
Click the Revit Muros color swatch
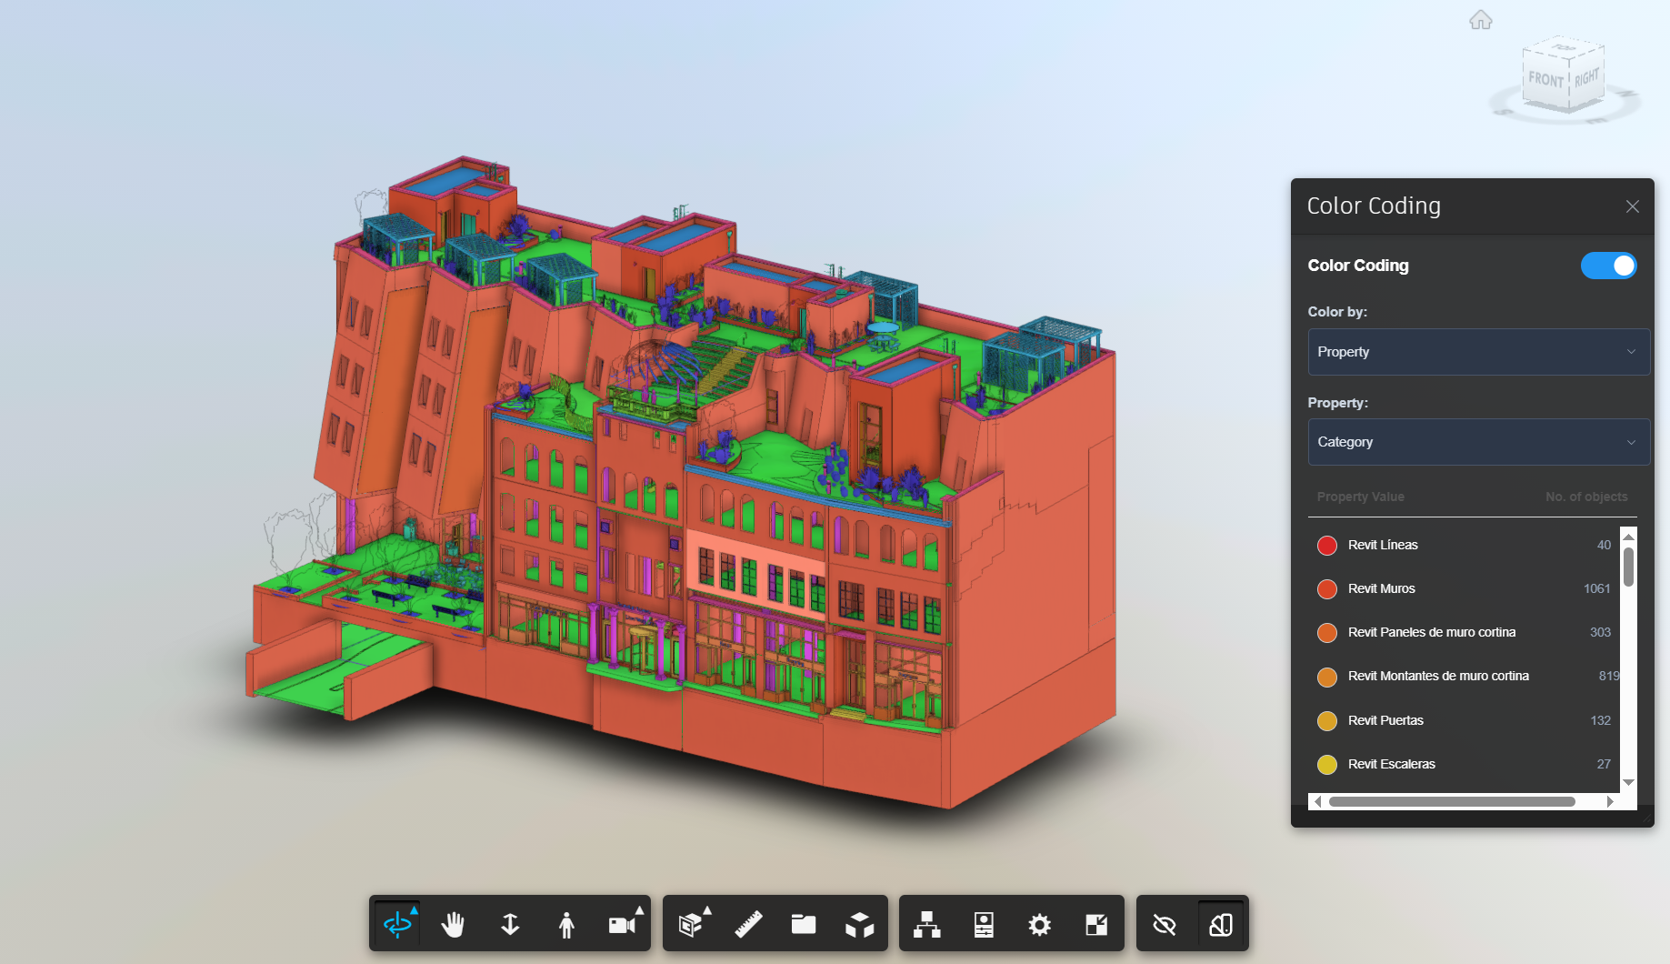[x=1327, y=589]
